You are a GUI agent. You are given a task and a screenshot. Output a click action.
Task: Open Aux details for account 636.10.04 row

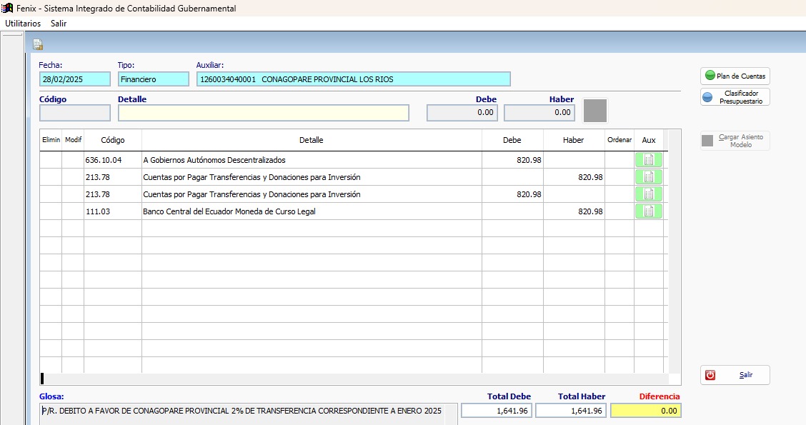648,160
